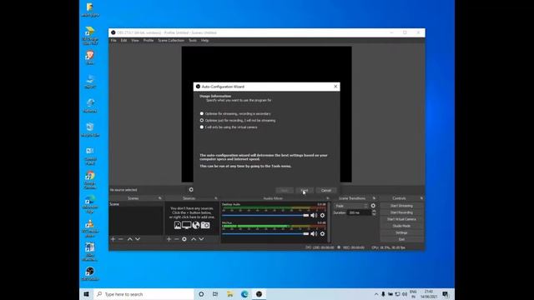
Task: Move scene down in Scenes panel
Action: [138, 239]
